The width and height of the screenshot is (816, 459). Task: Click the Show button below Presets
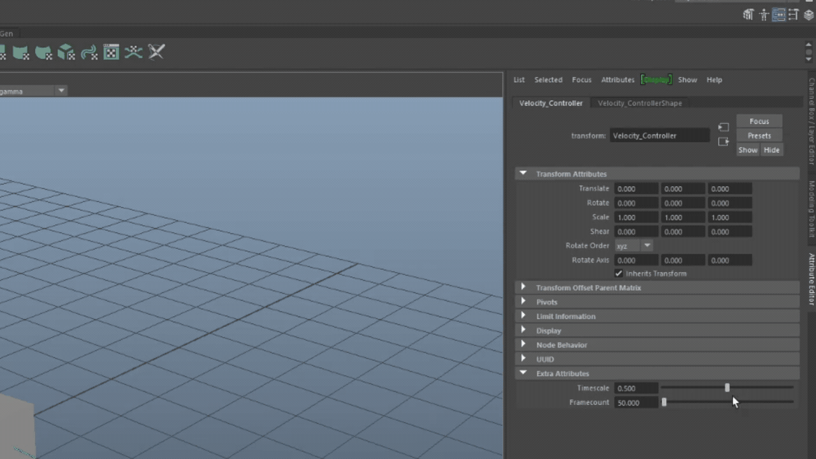(x=748, y=150)
